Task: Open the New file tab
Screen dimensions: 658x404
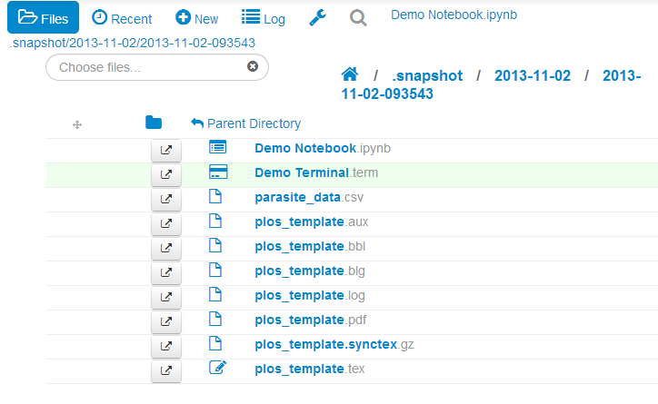Action: click(x=197, y=18)
